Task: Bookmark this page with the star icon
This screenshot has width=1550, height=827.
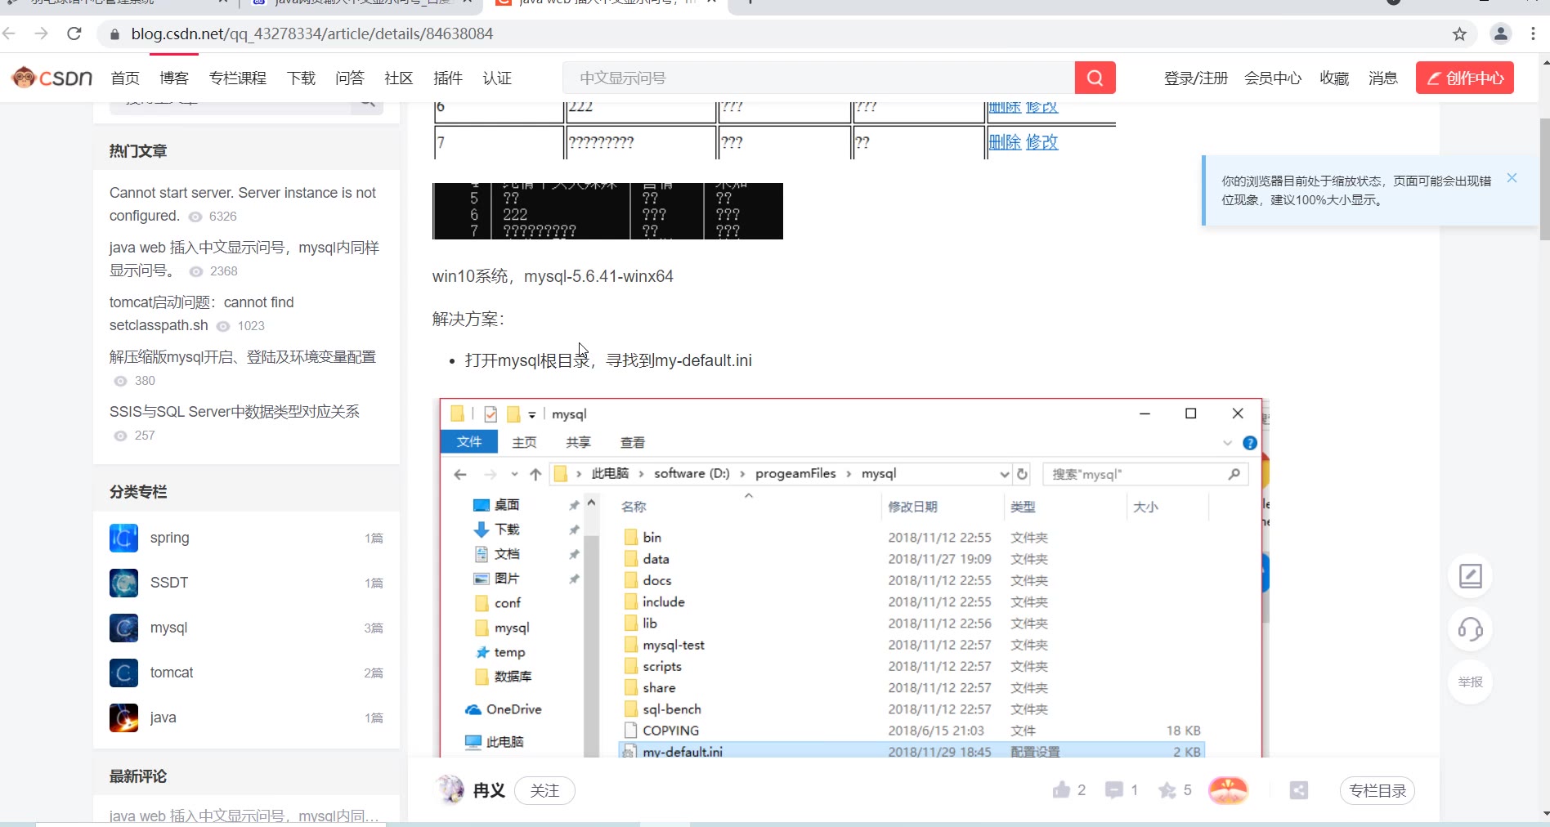Action: pyautogui.click(x=1459, y=34)
